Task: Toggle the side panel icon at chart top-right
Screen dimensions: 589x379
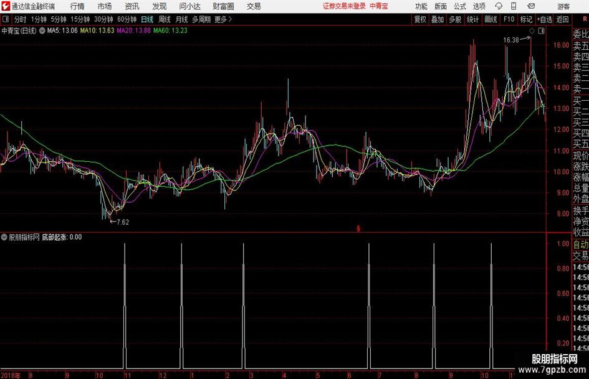Action: click(x=541, y=30)
